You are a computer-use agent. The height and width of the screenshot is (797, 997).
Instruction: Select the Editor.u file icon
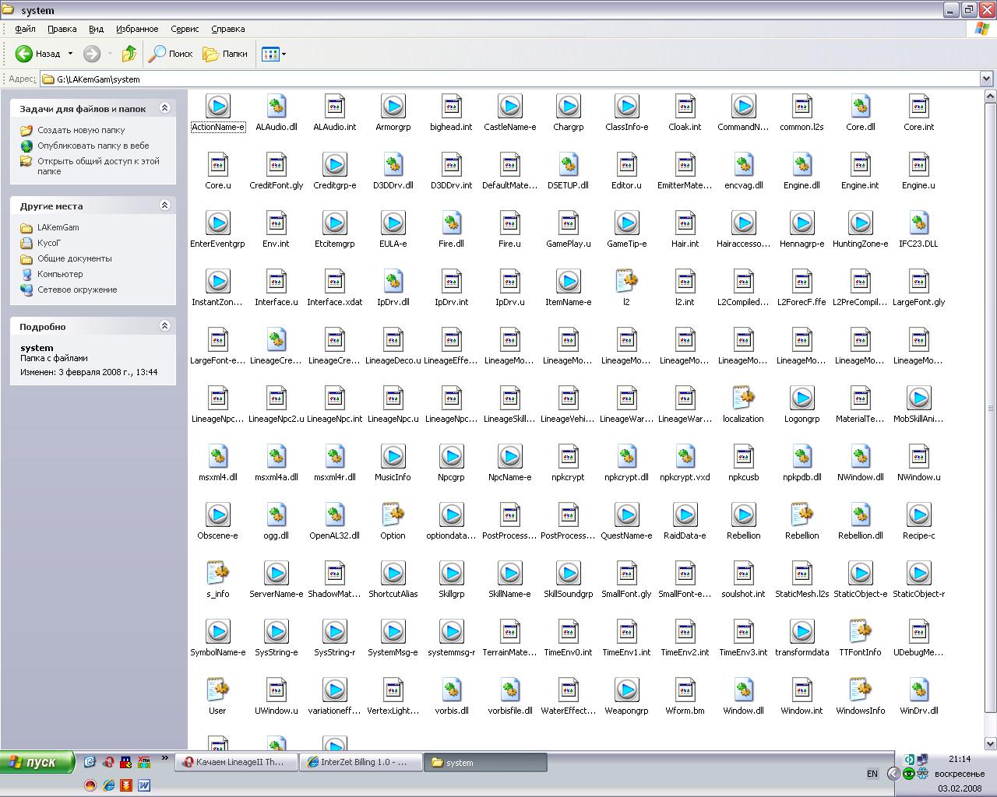pyautogui.click(x=627, y=164)
